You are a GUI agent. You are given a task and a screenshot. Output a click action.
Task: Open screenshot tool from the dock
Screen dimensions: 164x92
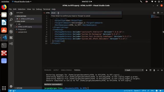(4, 61)
